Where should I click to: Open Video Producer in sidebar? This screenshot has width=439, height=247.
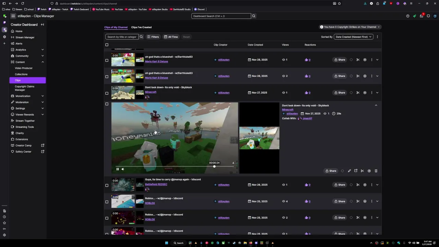point(24,68)
